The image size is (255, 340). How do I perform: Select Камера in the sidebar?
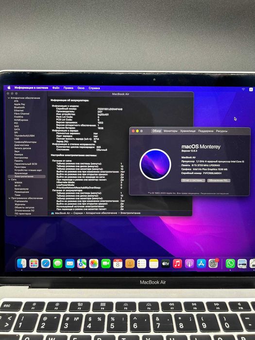(x=18, y=154)
